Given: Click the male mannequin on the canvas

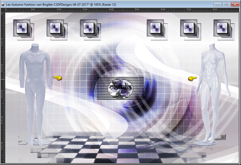Looking at the screenshot, I should (x=36, y=94).
